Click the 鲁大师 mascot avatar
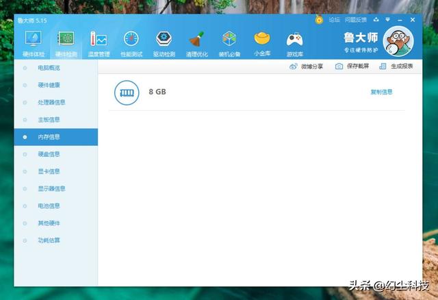The height and width of the screenshot is (300, 438). pos(398,41)
